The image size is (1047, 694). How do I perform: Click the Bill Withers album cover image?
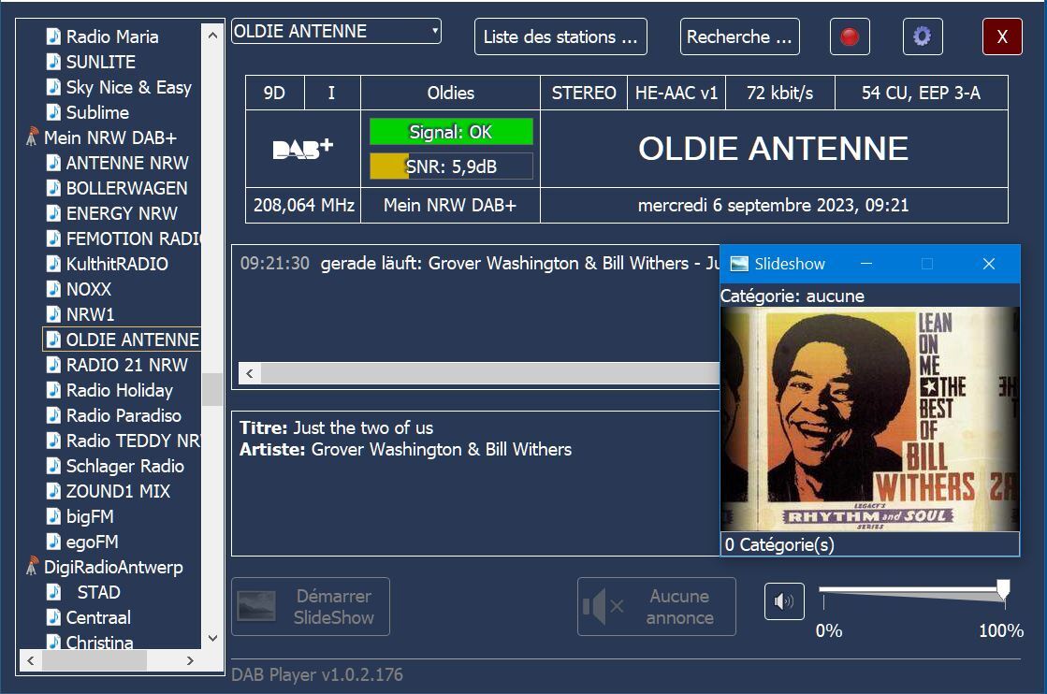point(869,419)
